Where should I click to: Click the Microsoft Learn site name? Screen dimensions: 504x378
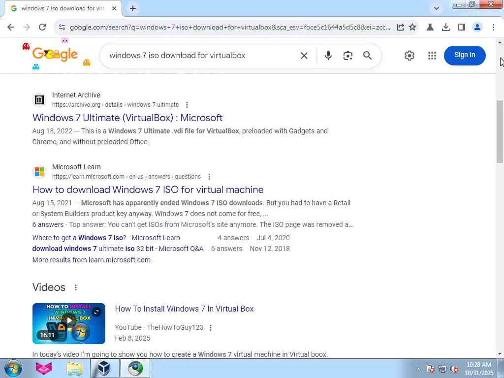[x=76, y=167]
